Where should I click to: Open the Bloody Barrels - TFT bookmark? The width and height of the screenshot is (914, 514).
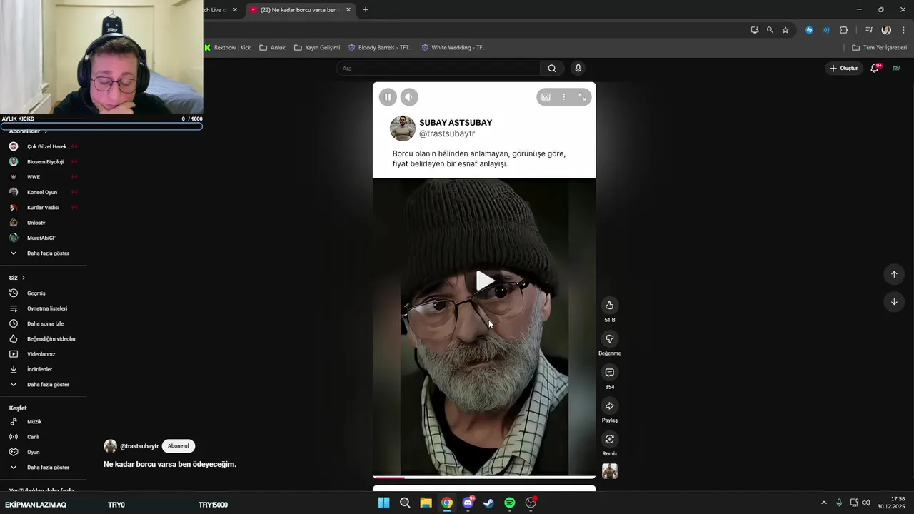(x=381, y=48)
